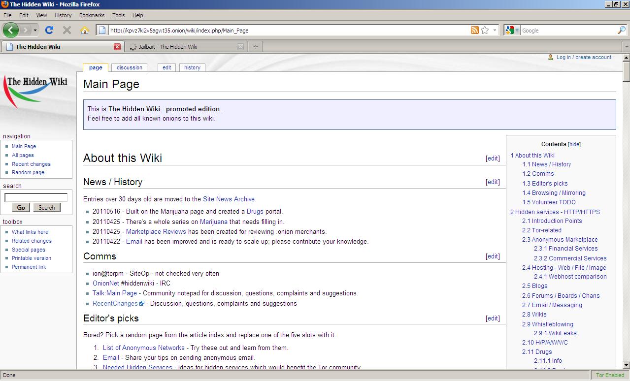Image resolution: width=630 pixels, height=381 pixels.
Task: Click into the URL address bar
Action: (x=288, y=30)
